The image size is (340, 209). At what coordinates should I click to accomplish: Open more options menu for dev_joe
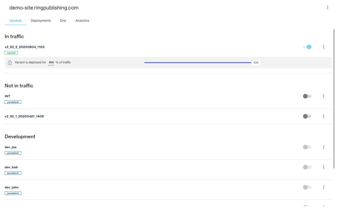pos(324,147)
